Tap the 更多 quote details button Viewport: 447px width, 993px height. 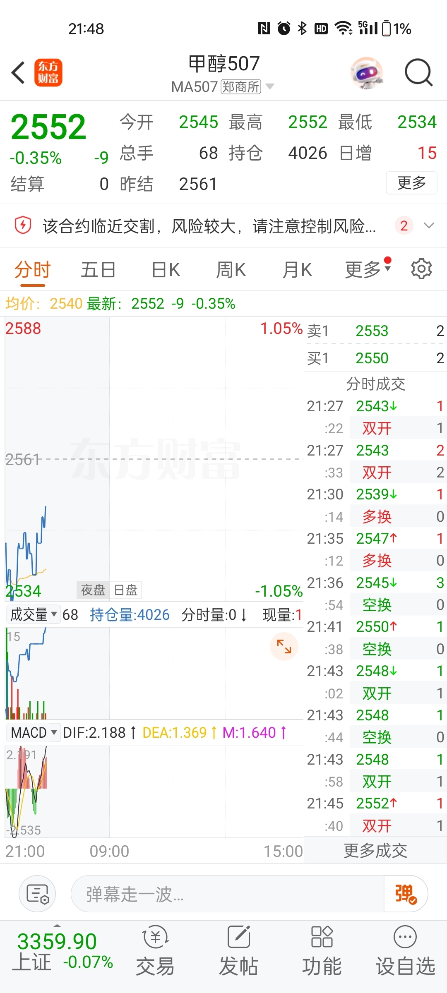pos(411,182)
